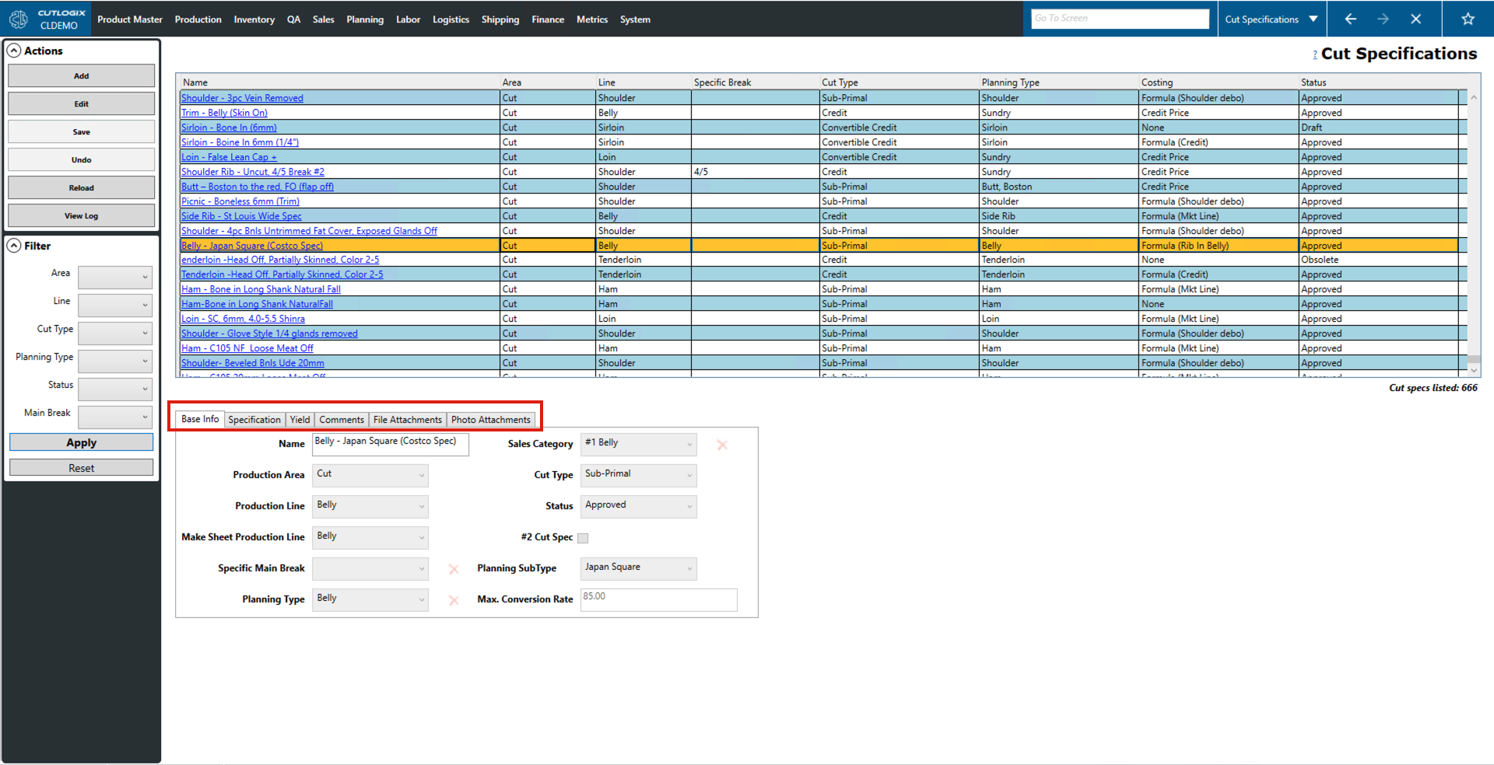This screenshot has width=1494, height=765.
Task: Click the X icon in top navigation bar
Action: [x=1416, y=19]
